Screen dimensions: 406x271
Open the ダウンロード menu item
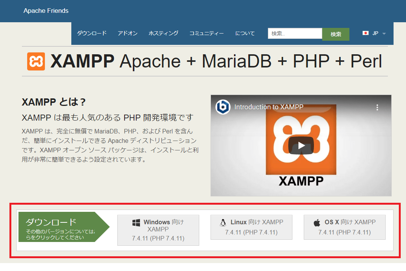[x=92, y=33]
